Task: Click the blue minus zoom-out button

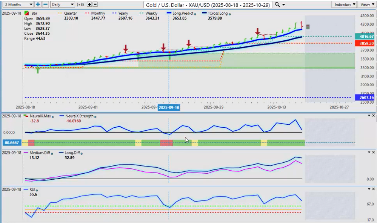Action: pos(45,5)
